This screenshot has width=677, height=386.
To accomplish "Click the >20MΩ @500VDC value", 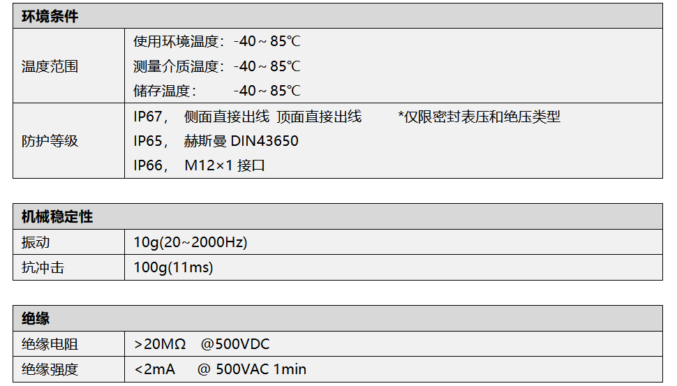I will pyautogui.click(x=202, y=344).
